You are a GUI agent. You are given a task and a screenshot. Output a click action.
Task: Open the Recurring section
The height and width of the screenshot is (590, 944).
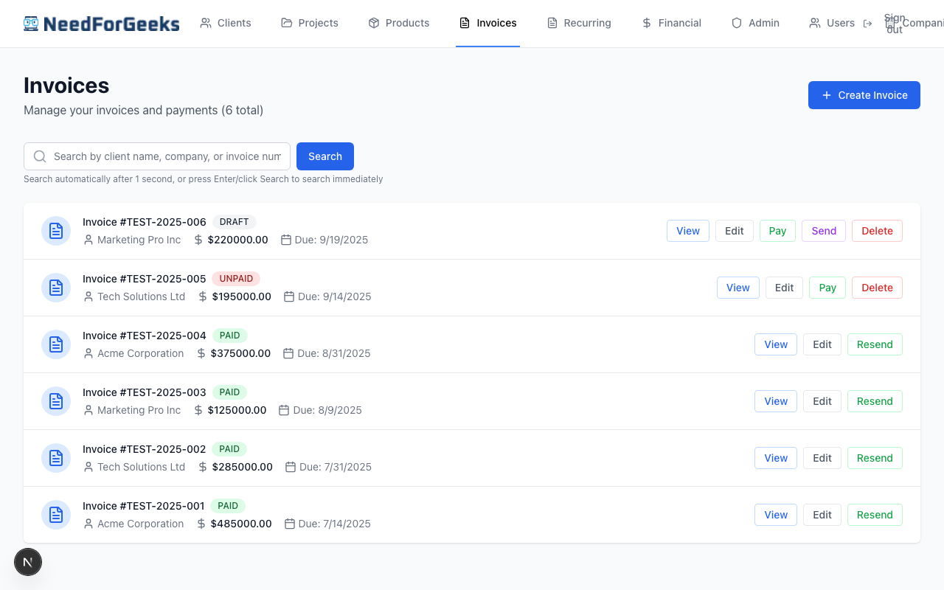[x=579, y=23]
